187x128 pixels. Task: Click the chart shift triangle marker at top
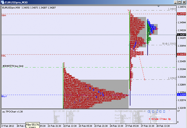pyautogui.click(x=158, y=6)
